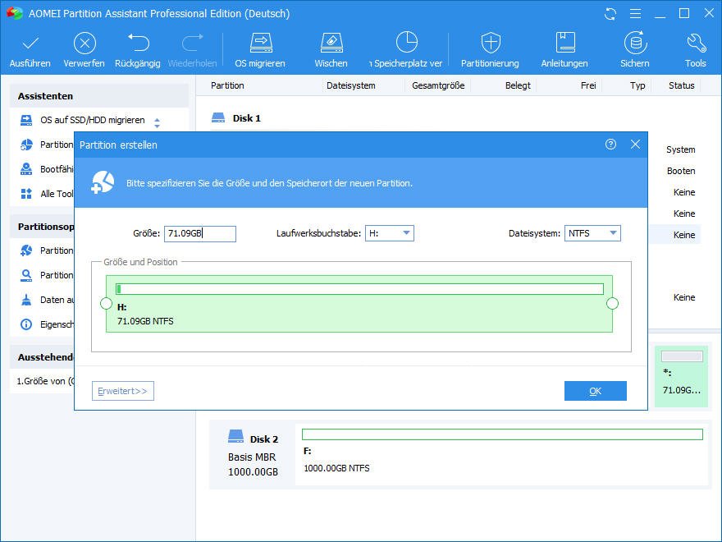Select OS auf SSD/HDD migrieren wizard
The height and width of the screenshot is (542, 722).
(92, 120)
